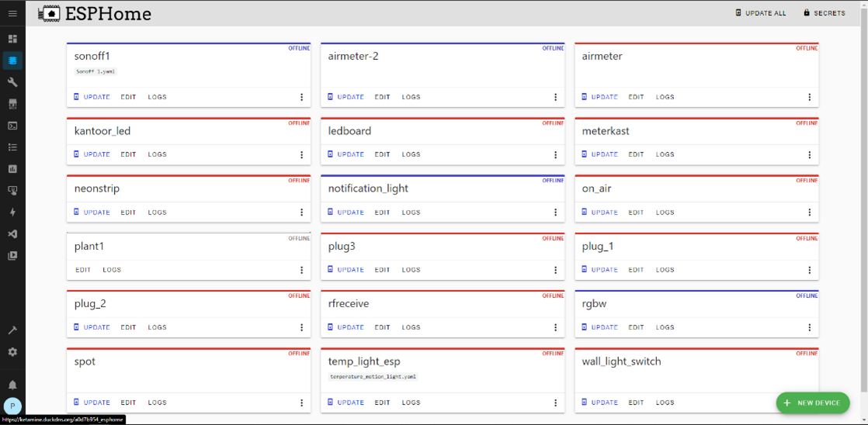Open the three-dot menu on rgbw card
This screenshot has width=868, height=425.
point(810,327)
